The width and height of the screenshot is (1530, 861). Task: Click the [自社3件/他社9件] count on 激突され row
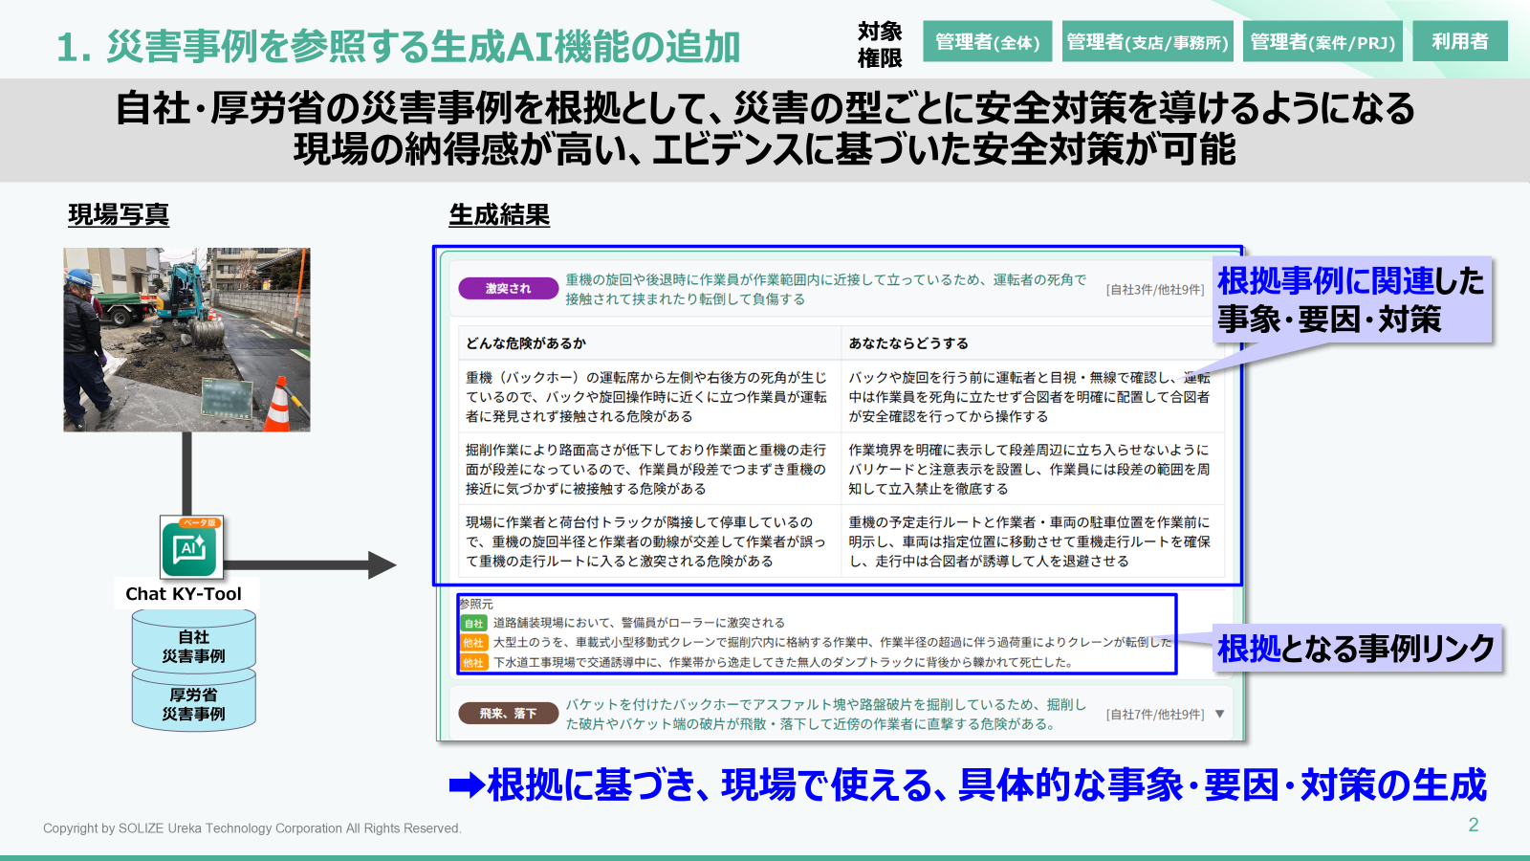click(x=1154, y=290)
